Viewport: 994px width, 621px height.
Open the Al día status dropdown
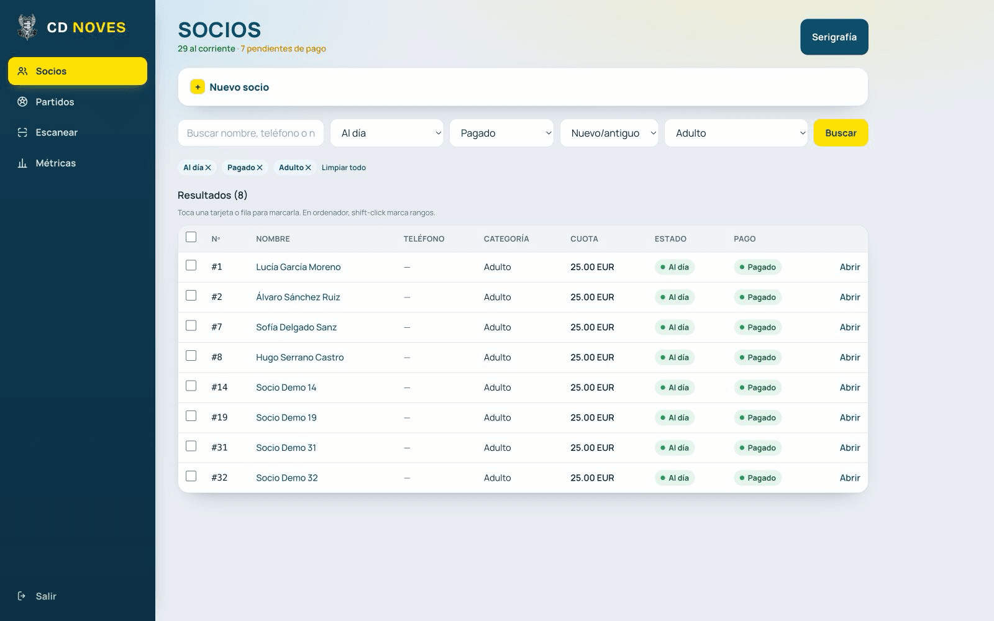click(x=387, y=133)
